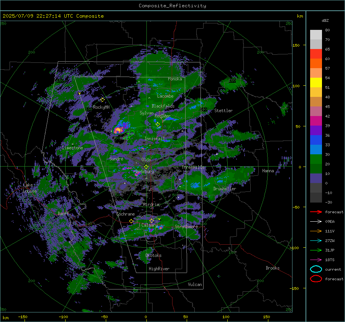
Task: Click the cyan 'current' ellipse legend icon
Action: click(316, 269)
